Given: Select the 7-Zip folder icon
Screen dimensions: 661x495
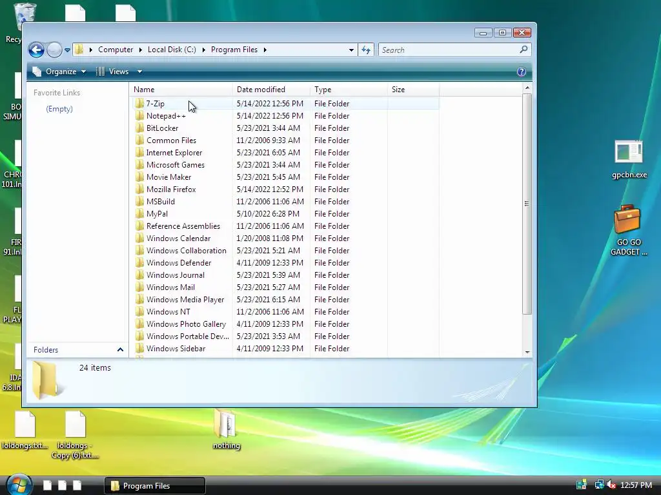Looking at the screenshot, I should pyautogui.click(x=139, y=104).
